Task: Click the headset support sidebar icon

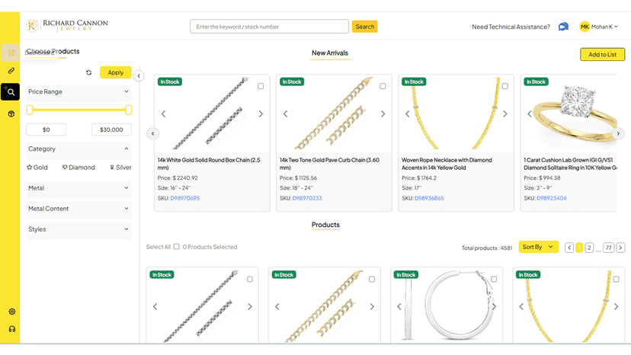Action: tap(12, 329)
